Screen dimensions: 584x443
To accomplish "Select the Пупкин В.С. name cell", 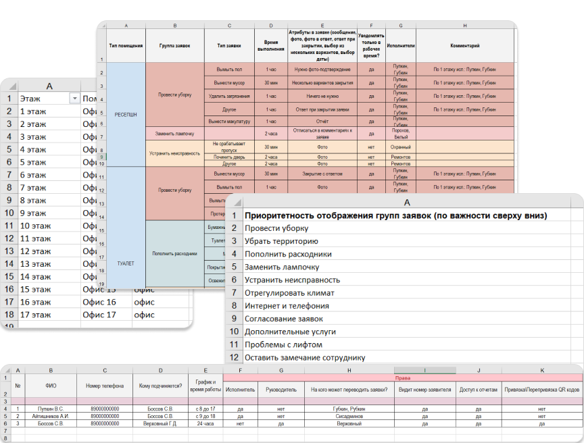I will point(49,409).
